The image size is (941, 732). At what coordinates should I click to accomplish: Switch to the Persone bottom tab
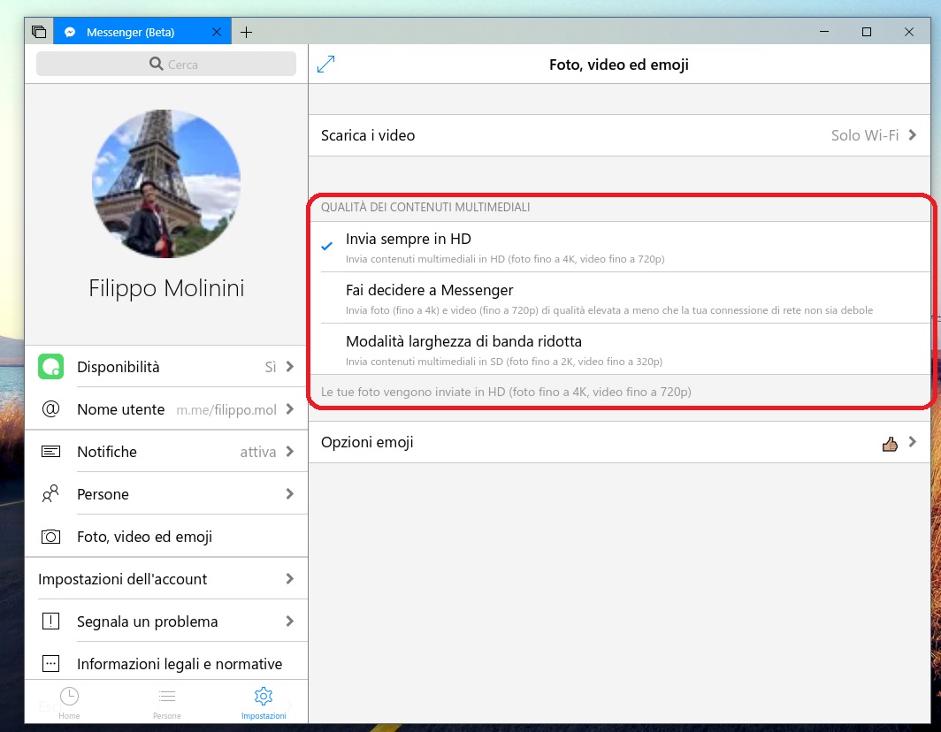coord(167,703)
